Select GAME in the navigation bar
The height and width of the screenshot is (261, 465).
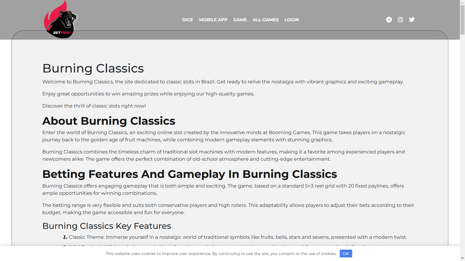[x=240, y=20]
